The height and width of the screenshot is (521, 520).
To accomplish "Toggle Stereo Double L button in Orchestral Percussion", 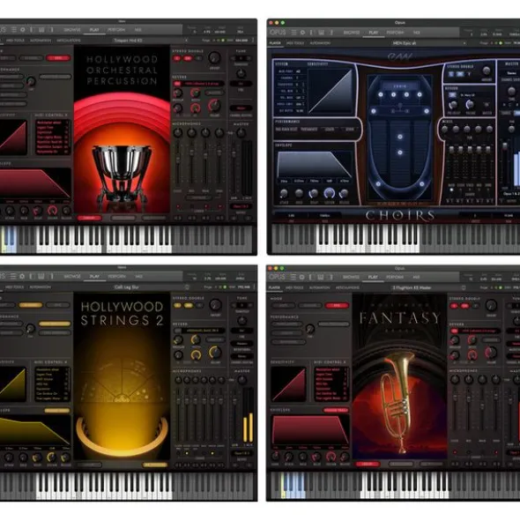I will coord(177,58).
